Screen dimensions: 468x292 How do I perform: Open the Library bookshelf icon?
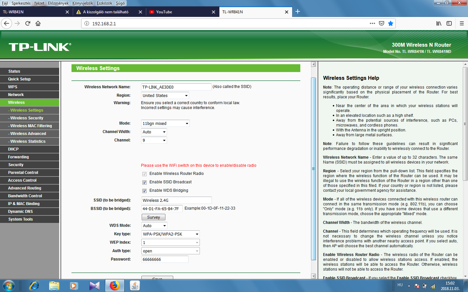coord(439,23)
